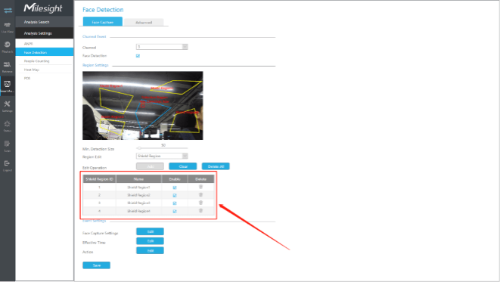The image size is (500, 282).
Task: Disable the Shield Region2 enable checkbox
Action: (x=175, y=195)
